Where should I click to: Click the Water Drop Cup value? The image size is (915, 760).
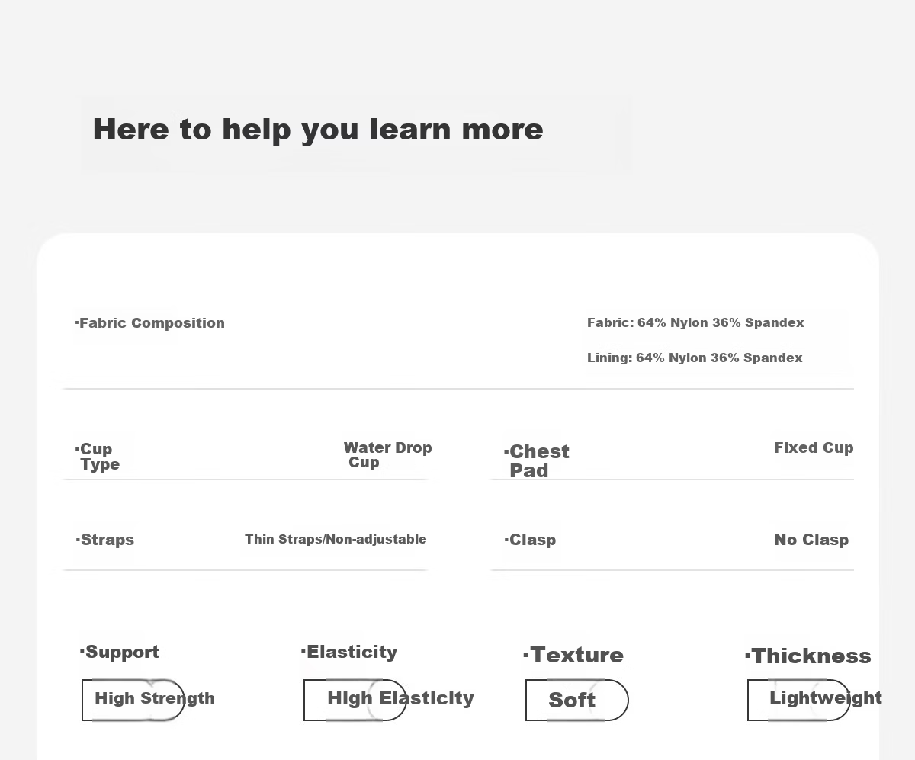[x=387, y=454]
